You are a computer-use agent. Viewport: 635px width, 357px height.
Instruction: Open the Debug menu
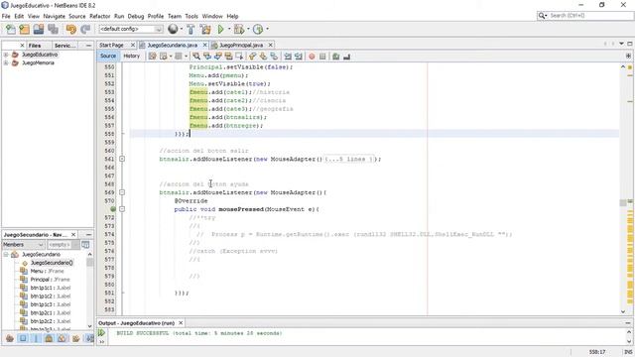point(136,16)
